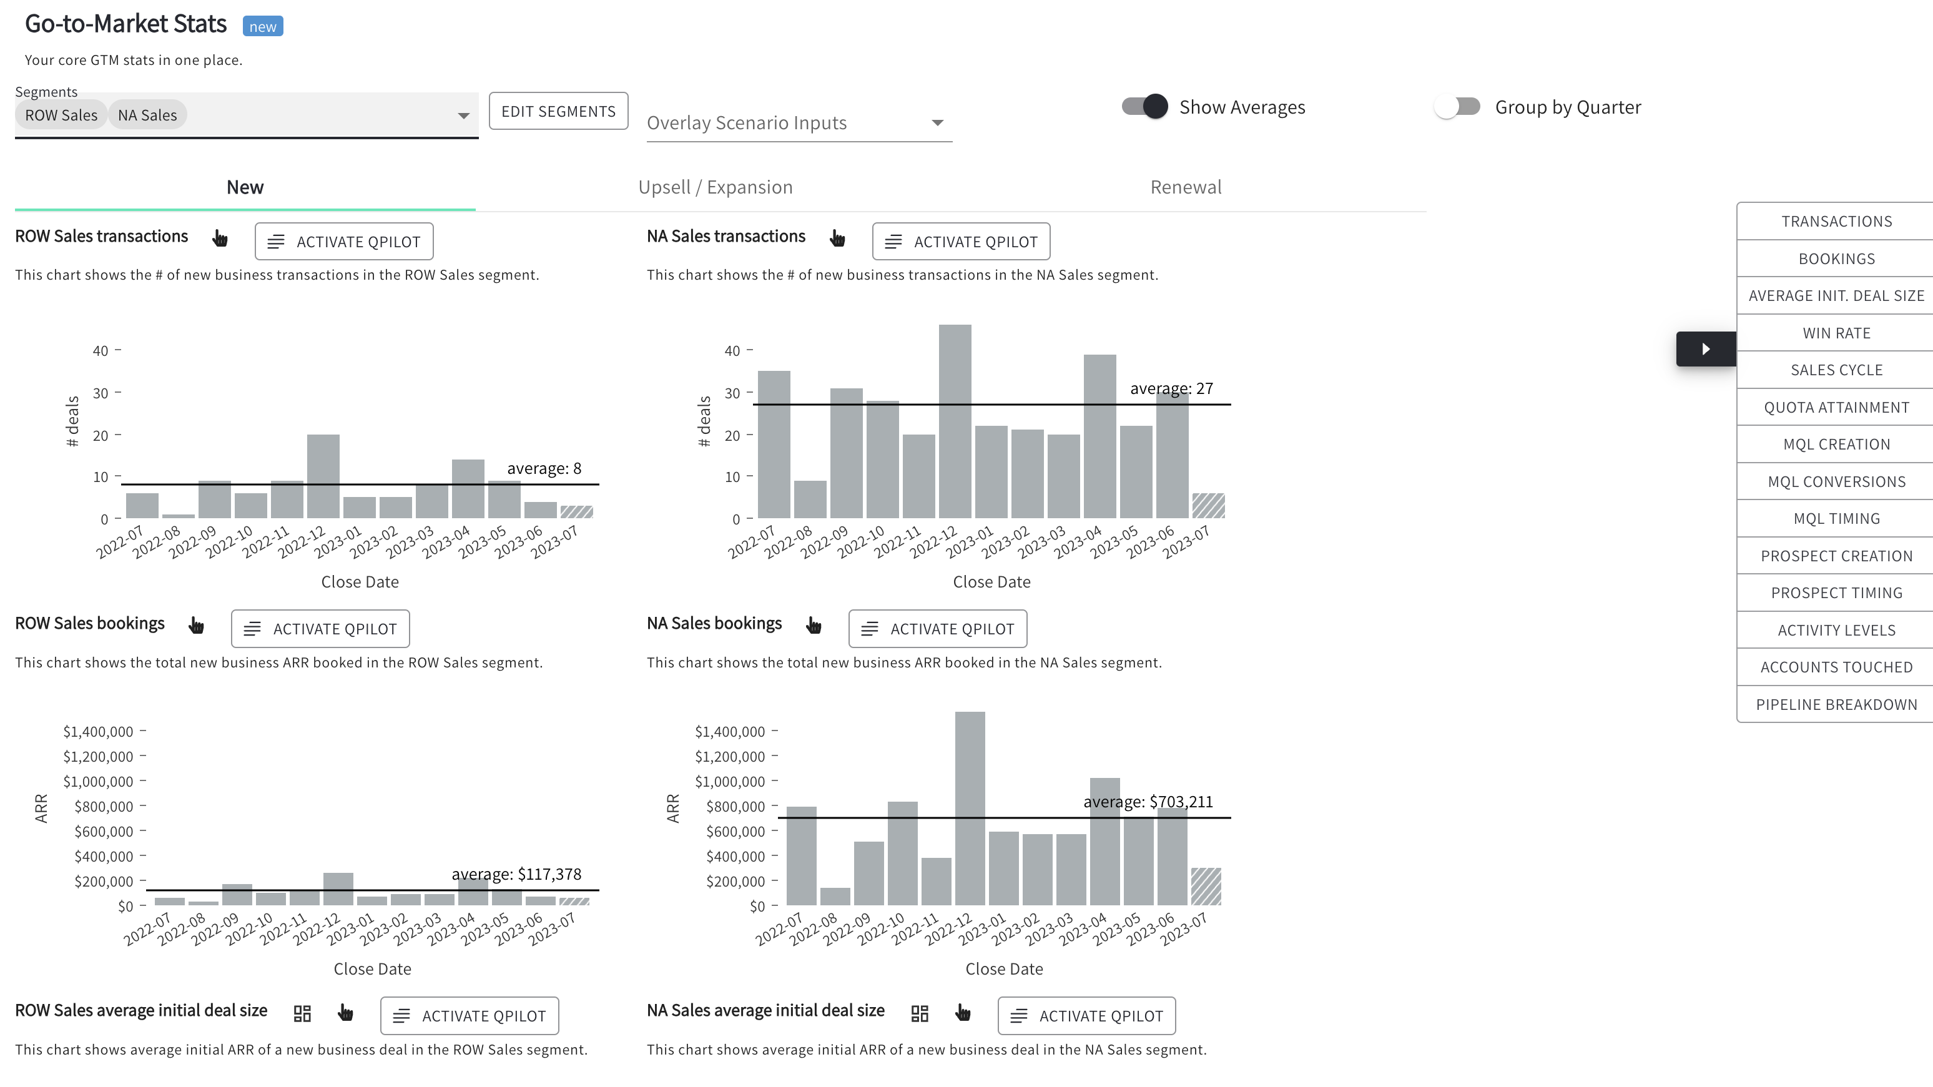Select WIN RATE in the metrics sidebar
This screenshot has height=1087, width=1933.
point(1836,332)
